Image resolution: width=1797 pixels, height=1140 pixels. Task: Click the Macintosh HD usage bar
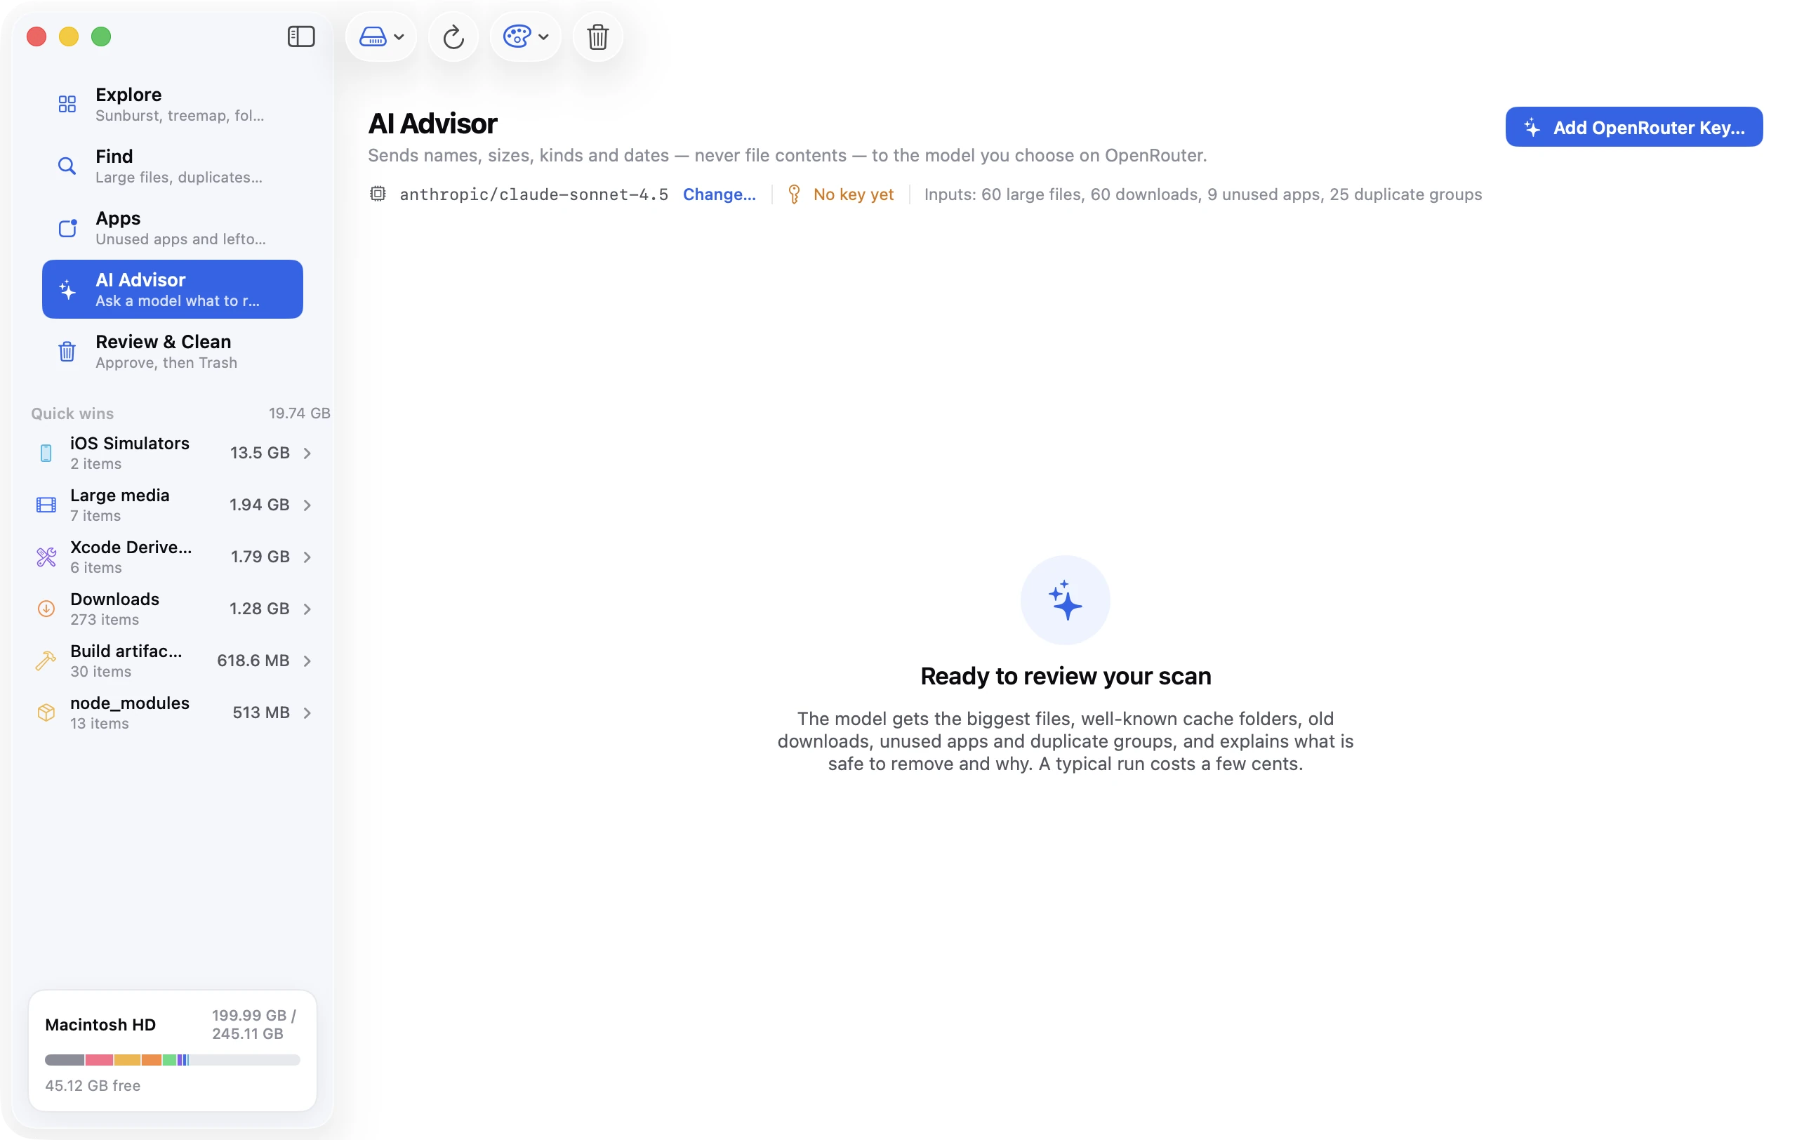[173, 1060]
